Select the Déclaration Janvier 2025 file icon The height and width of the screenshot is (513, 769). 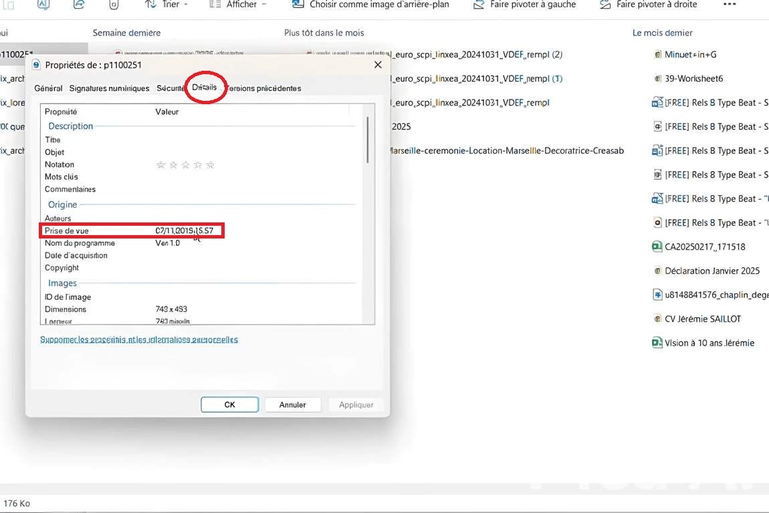pyautogui.click(x=657, y=271)
